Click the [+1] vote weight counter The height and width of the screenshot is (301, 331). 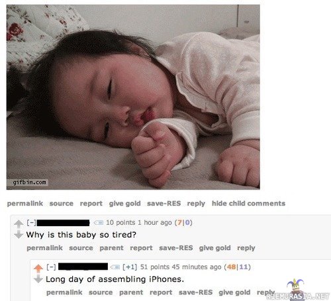[130, 267]
